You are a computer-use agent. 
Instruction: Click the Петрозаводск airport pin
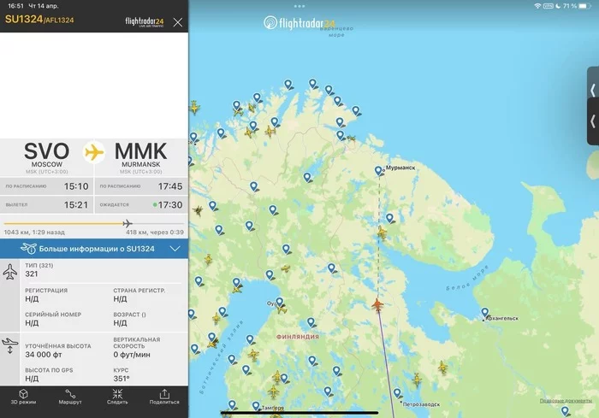coord(397,393)
